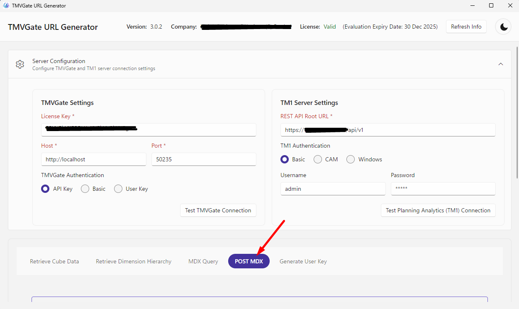Close the TMVGate URL Generator window

[510, 6]
